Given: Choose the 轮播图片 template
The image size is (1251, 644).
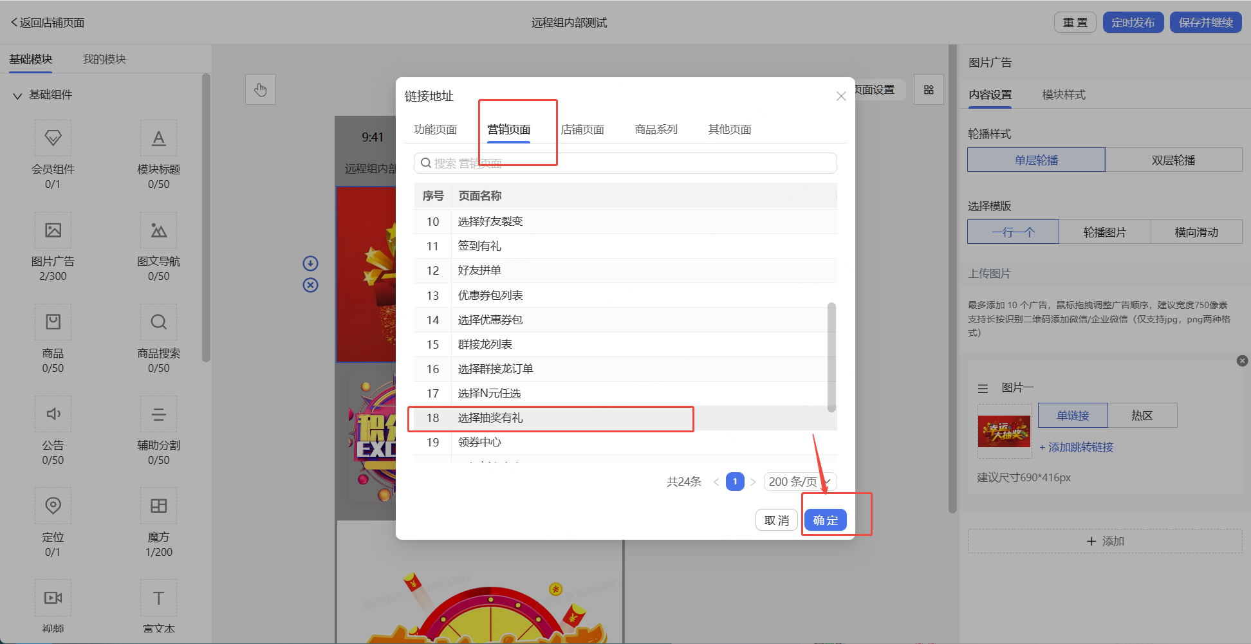Looking at the screenshot, I should [1105, 232].
